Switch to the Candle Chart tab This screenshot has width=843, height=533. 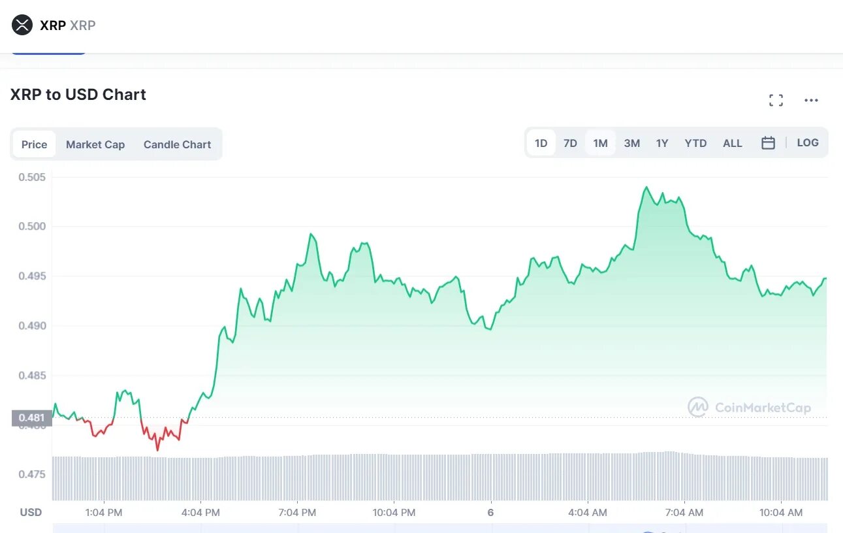(177, 144)
